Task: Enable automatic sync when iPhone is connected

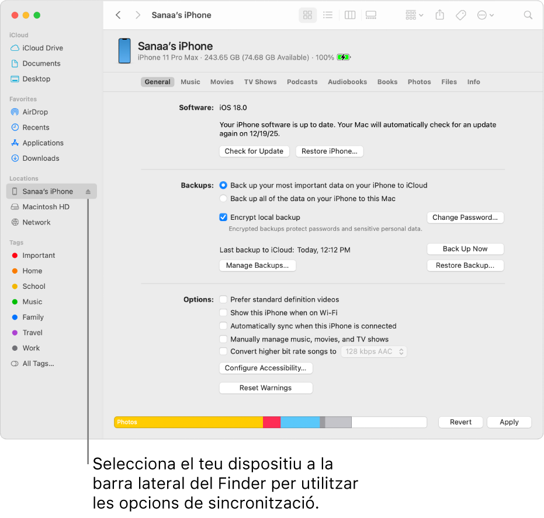Action: 223,326
